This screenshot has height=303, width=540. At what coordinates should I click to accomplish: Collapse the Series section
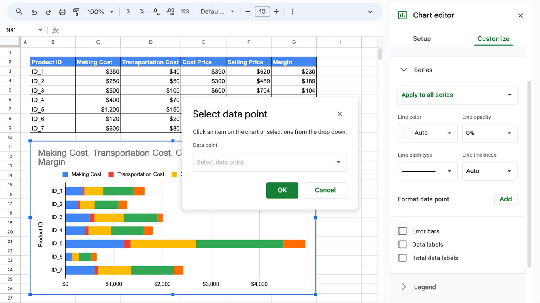pos(404,70)
